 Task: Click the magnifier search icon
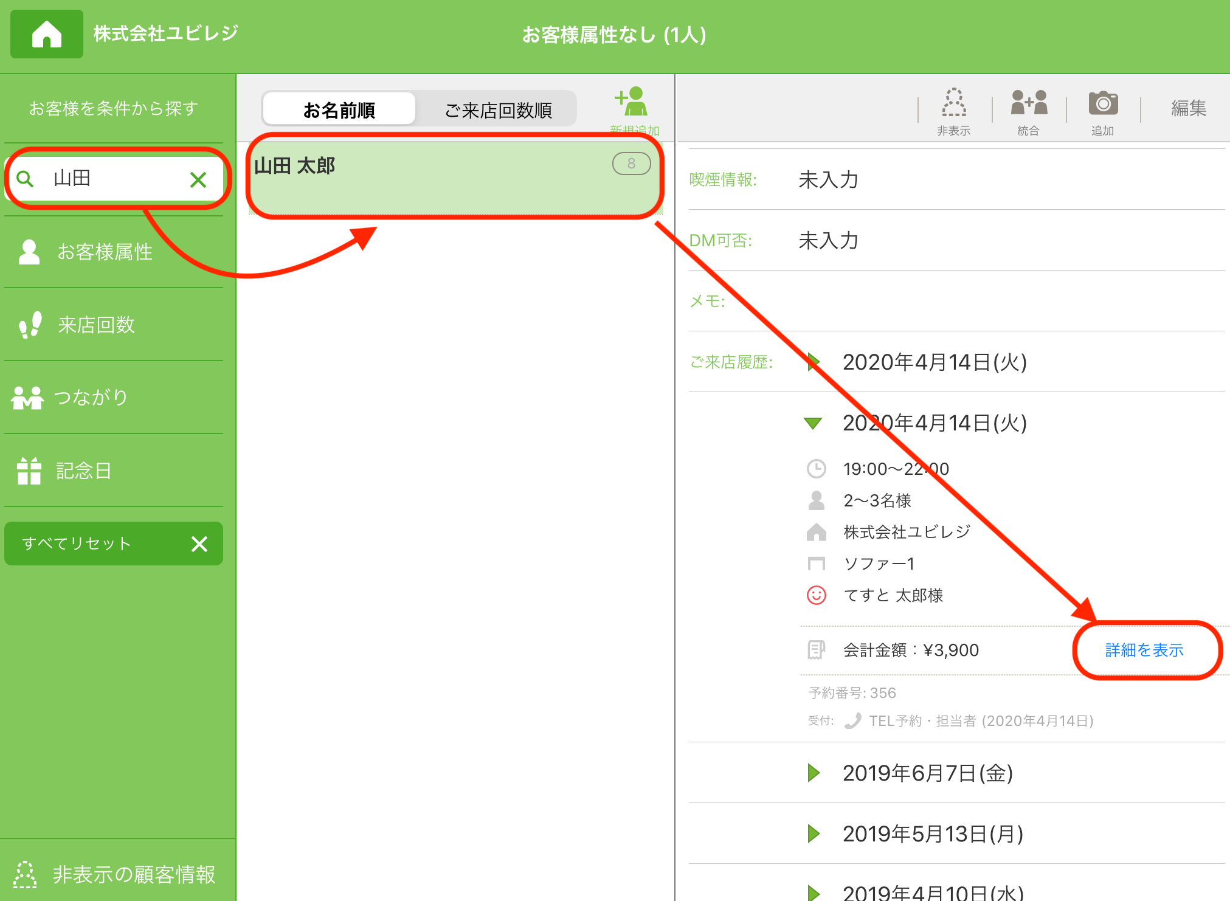pos(25,179)
